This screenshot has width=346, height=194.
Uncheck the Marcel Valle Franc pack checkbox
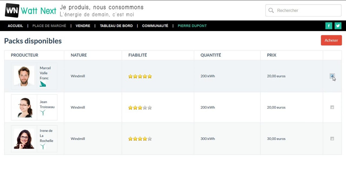[332, 76]
